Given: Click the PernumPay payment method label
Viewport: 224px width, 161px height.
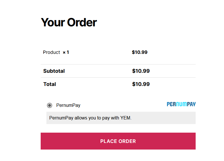Looking at the screenshot, I should click(68, 105).
